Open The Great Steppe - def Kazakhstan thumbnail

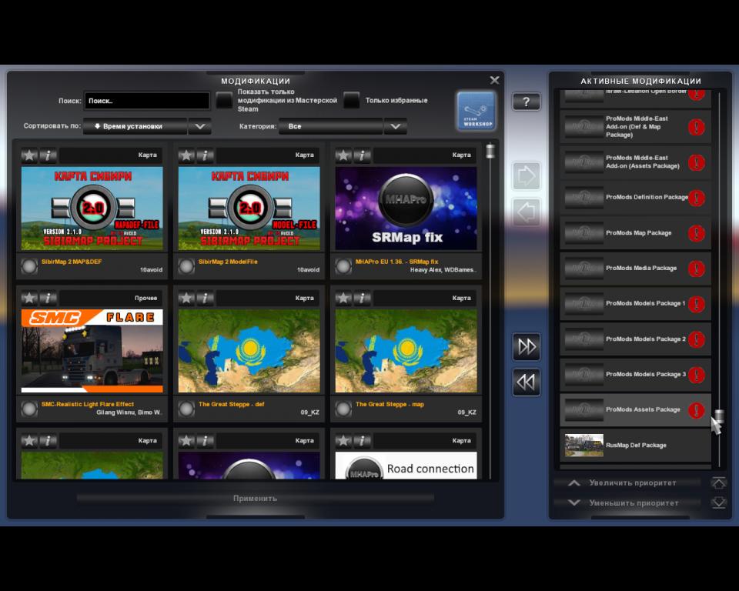(x=249, y=351)
